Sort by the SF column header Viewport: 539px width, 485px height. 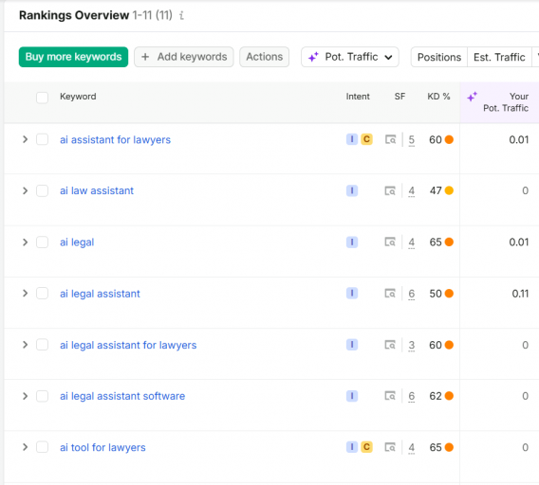(x=400, y=97)
